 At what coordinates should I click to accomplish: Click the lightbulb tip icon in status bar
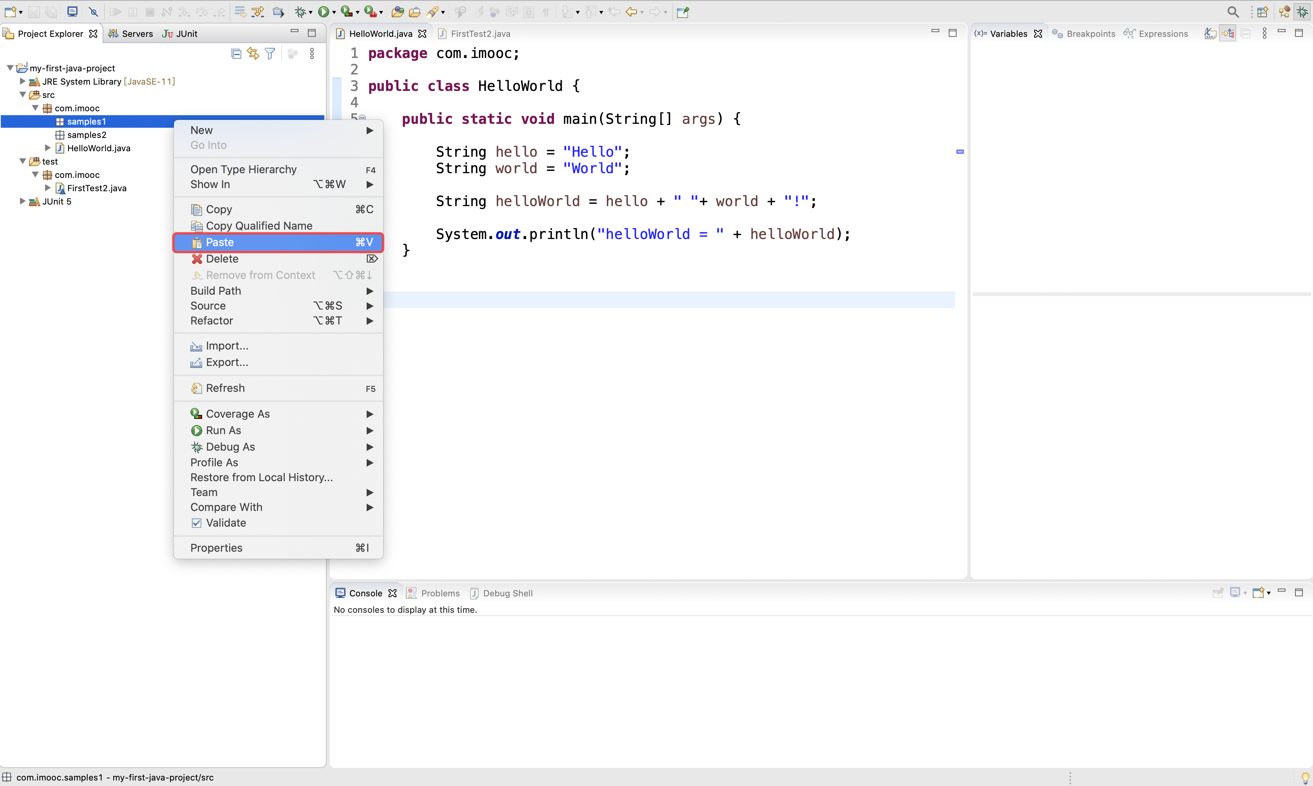coord(1305,777)
